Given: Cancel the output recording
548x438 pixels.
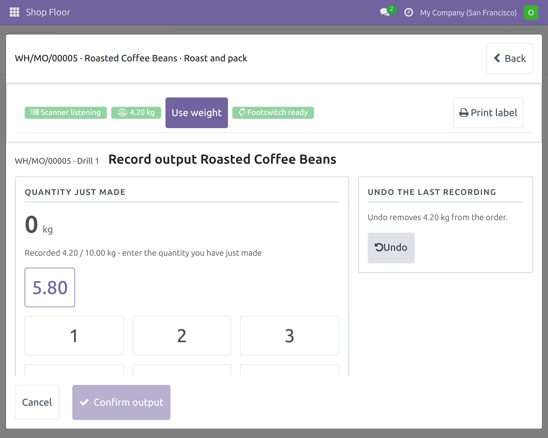Looking at the screenshot, I should [x=37, y=402].
